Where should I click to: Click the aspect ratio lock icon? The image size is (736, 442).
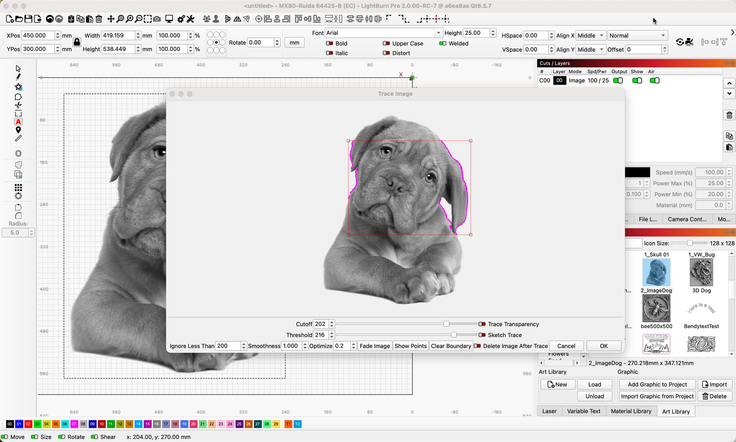coord(77,42)
